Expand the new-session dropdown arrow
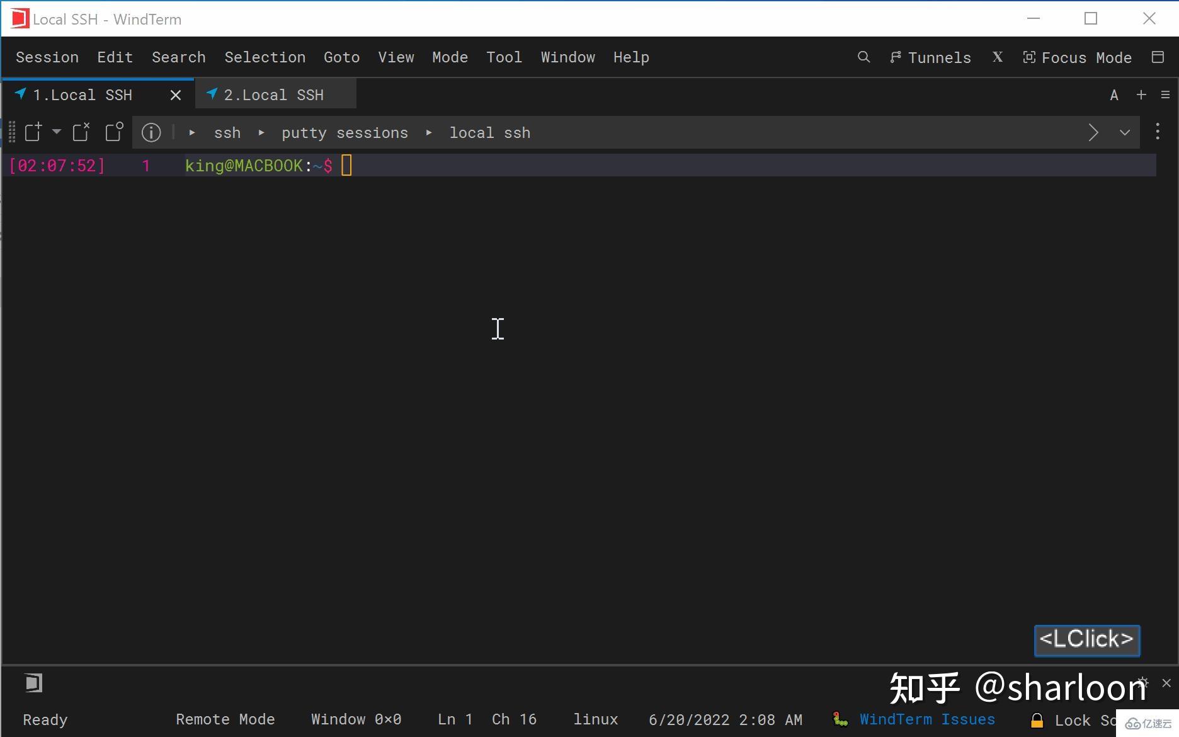1179x737 pixels. coord(57,132)
